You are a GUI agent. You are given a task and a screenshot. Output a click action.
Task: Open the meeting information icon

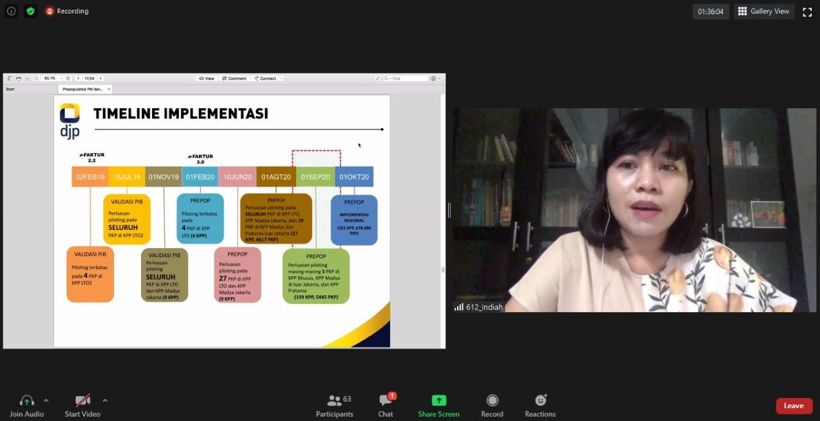click(x=11, y=11)
